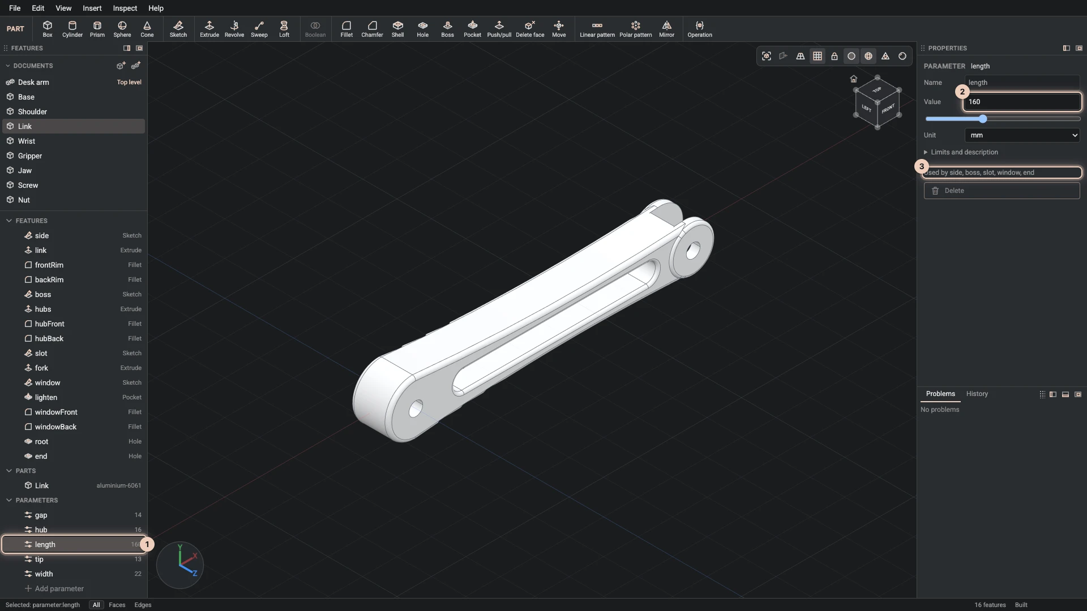Screen dimensions: 1087x611
Task: Select the lighten Pocket feature
Action: click(x=74, y=397)
